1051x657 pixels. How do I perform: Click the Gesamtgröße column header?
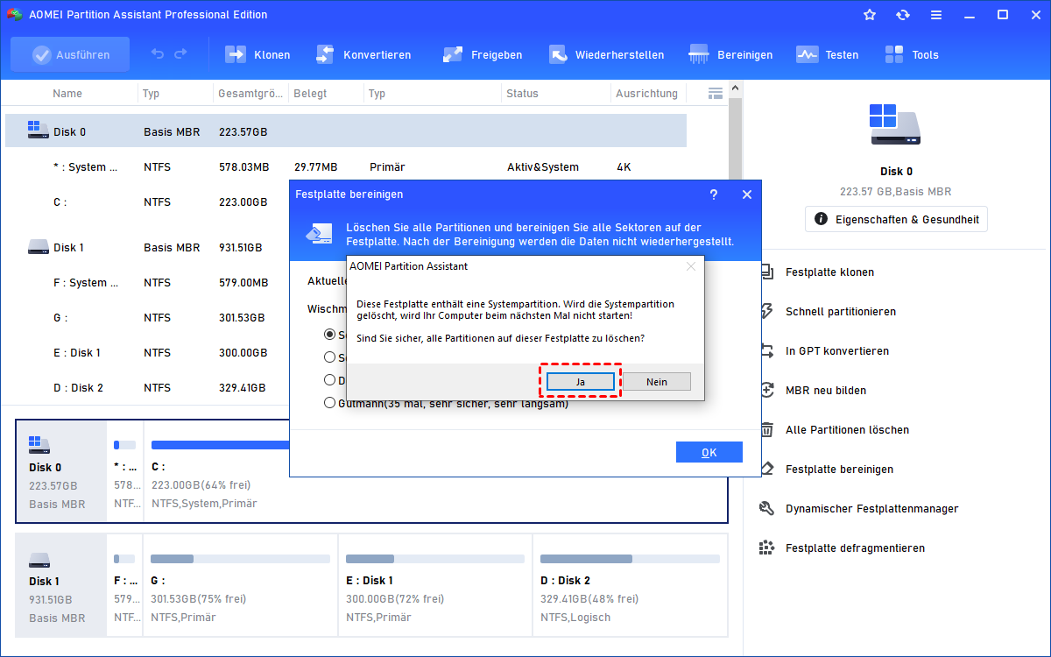point(251,93)
